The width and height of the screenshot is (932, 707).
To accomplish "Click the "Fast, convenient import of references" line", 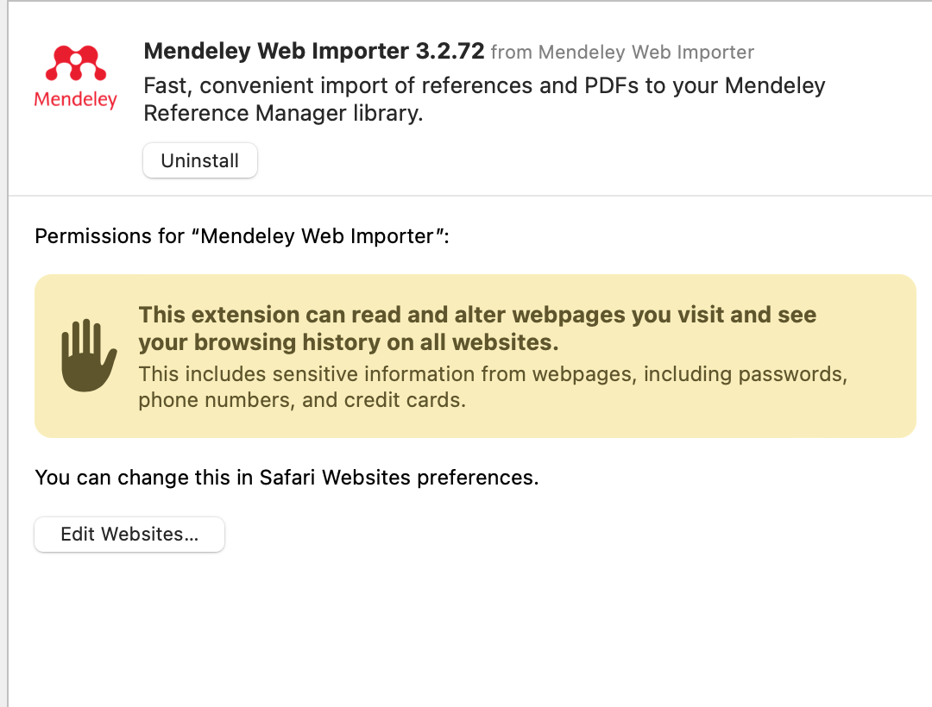I will [483, 86].
